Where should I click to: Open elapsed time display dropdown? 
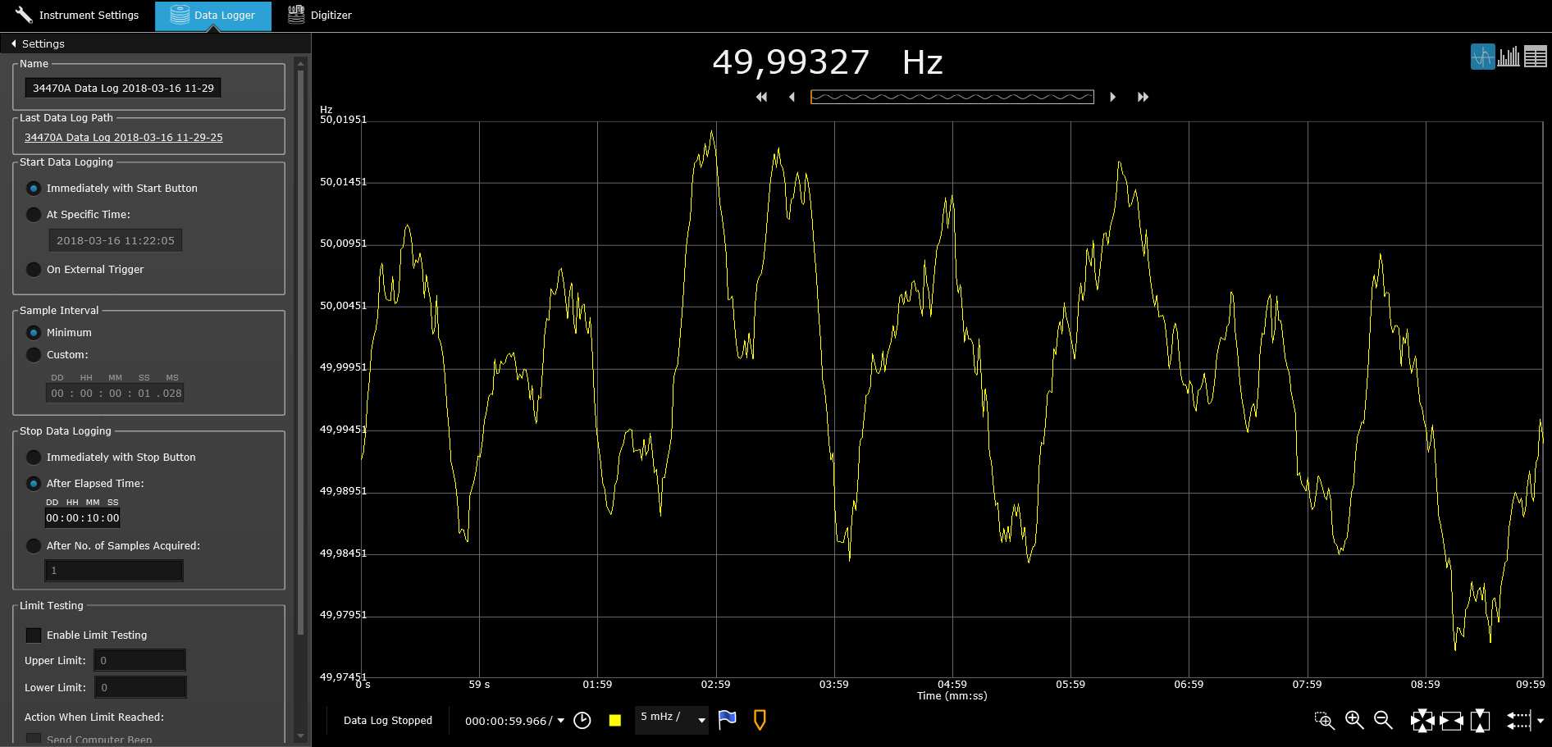pyautogui.click(x=561, y=721)
